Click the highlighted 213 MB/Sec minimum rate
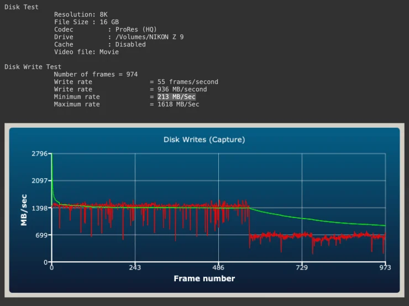Screen dimensions: 409x306 click(176, 97)
